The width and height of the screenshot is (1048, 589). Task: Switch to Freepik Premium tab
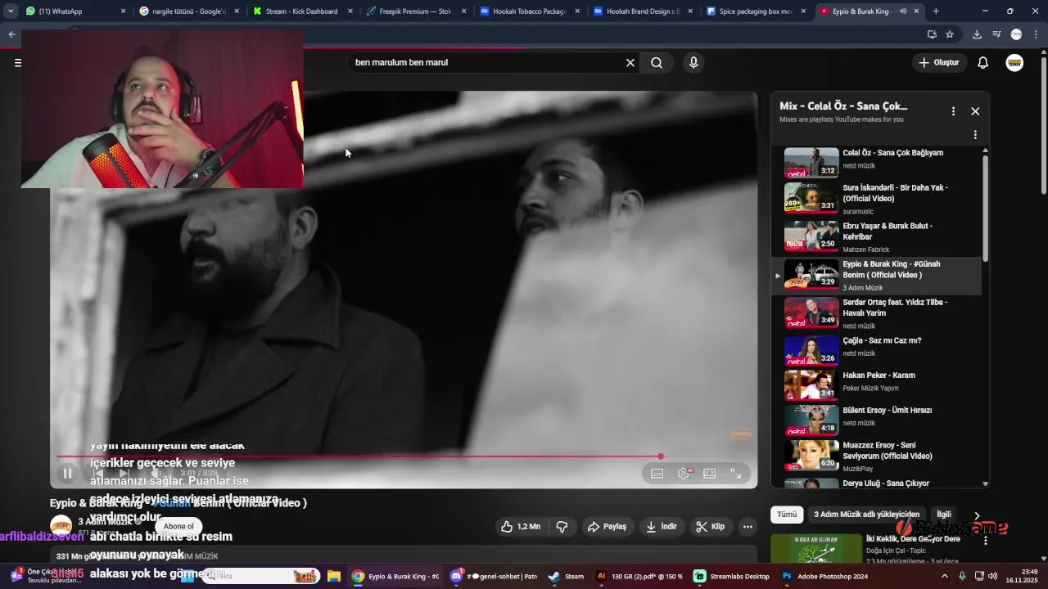click(x=415, y=11)
